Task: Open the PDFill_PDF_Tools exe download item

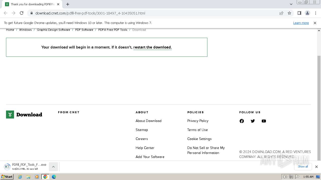Action: point(25,166)
